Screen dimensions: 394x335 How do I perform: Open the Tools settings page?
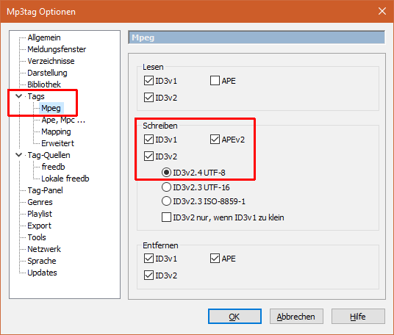pyautogui.click(x=37, y=237)
